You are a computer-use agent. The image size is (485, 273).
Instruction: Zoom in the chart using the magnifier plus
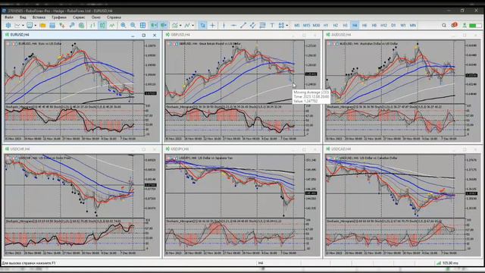click(x=123, y=25)
